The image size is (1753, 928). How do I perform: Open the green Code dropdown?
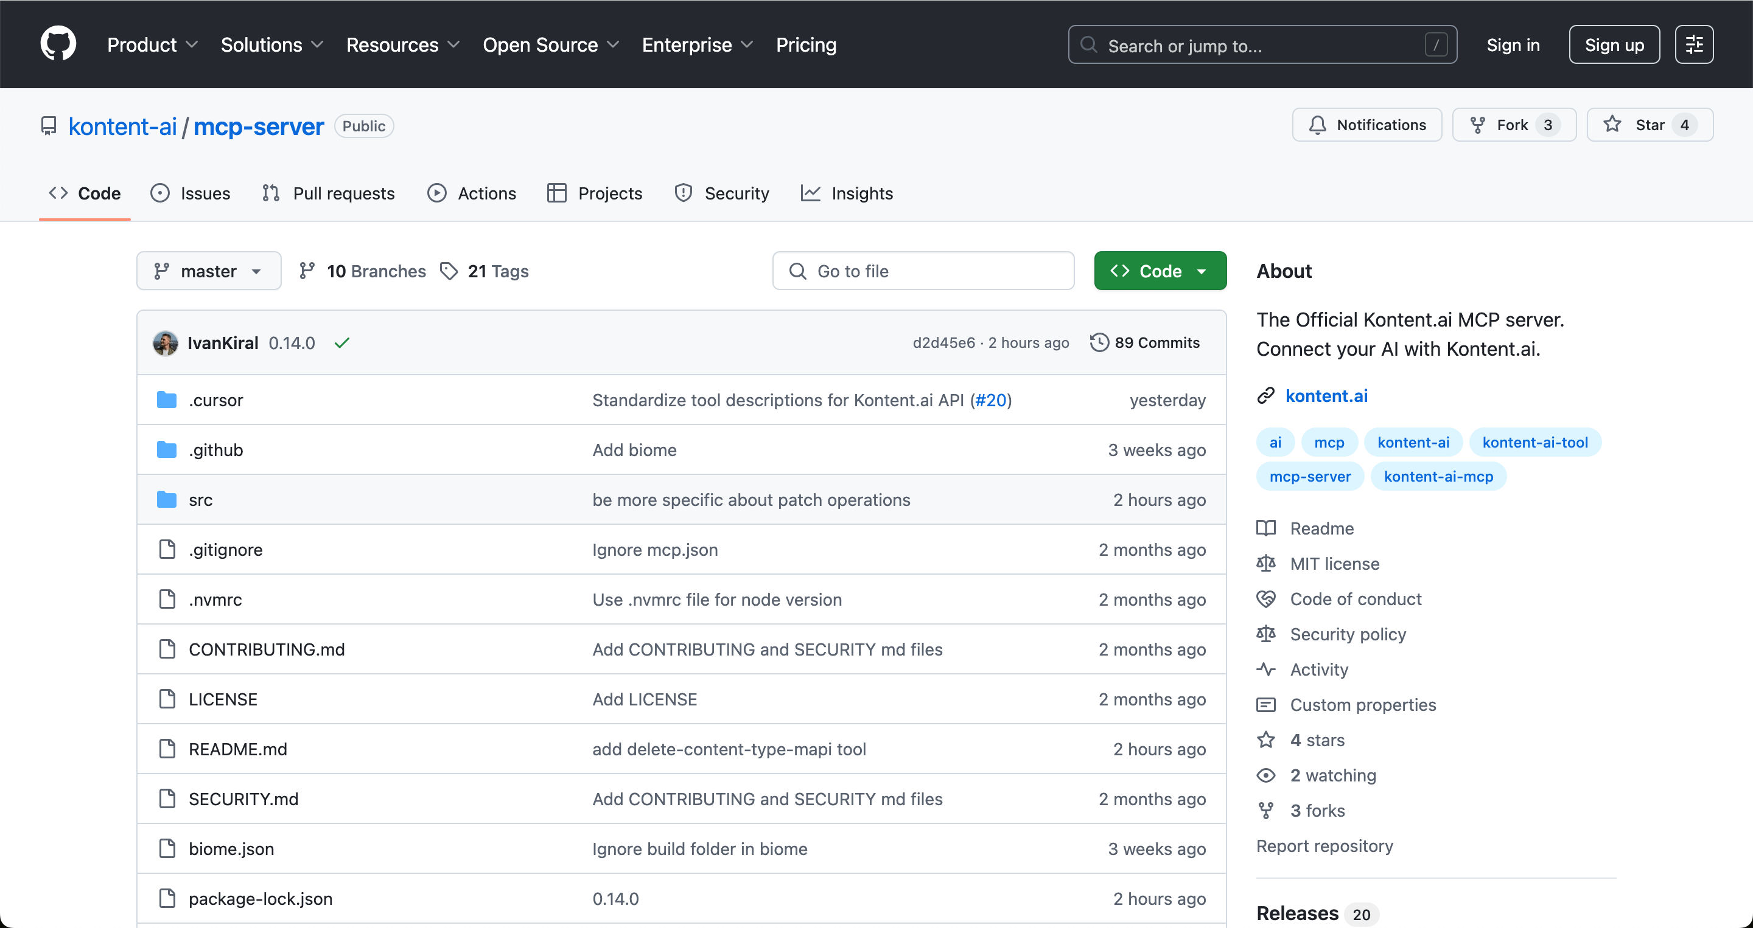pyautogui.click(x=1160, y=271)
